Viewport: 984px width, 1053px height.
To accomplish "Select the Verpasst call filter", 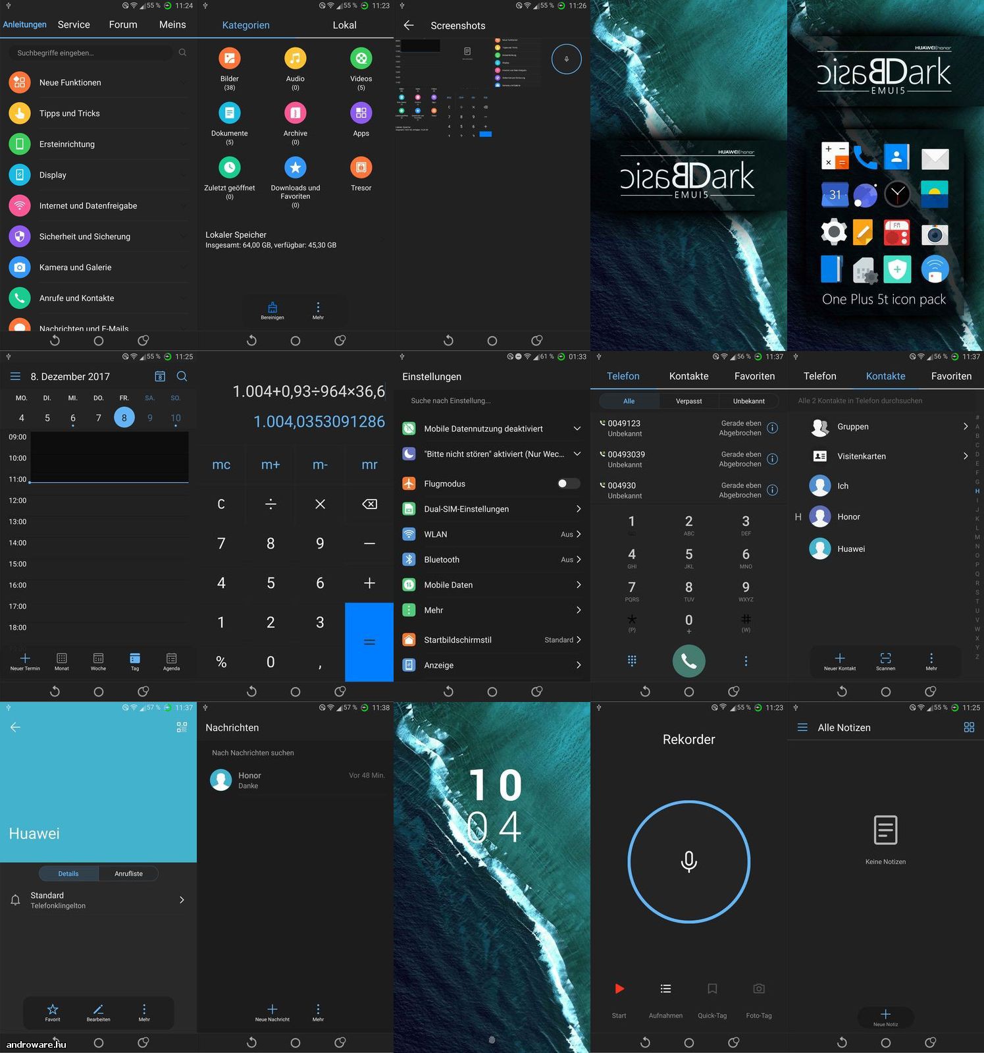I will tap(688, 401).
